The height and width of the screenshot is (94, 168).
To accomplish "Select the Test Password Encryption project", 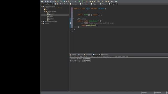I will tap(51, 21).
